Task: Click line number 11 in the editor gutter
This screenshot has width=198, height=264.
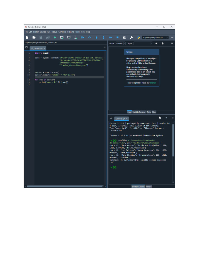Action: click(28, 77)
